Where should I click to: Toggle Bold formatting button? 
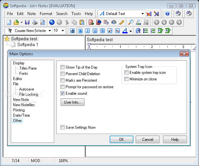(x=80, y=31)
